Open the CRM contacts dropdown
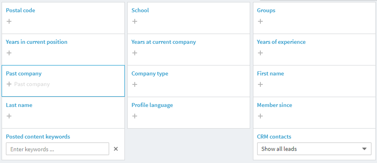The image size is (377, 163). click(x=314, y=149)
